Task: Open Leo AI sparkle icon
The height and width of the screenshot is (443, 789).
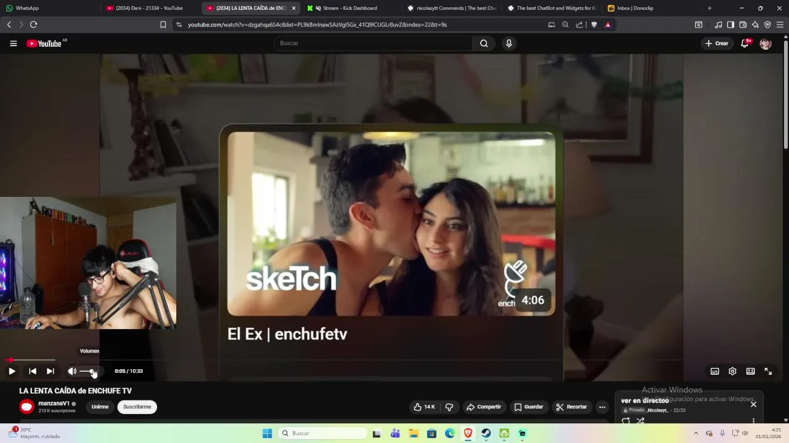Action: pyautogui.click(x=755, y=25)
